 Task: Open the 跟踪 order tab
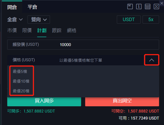click(57, 30)
